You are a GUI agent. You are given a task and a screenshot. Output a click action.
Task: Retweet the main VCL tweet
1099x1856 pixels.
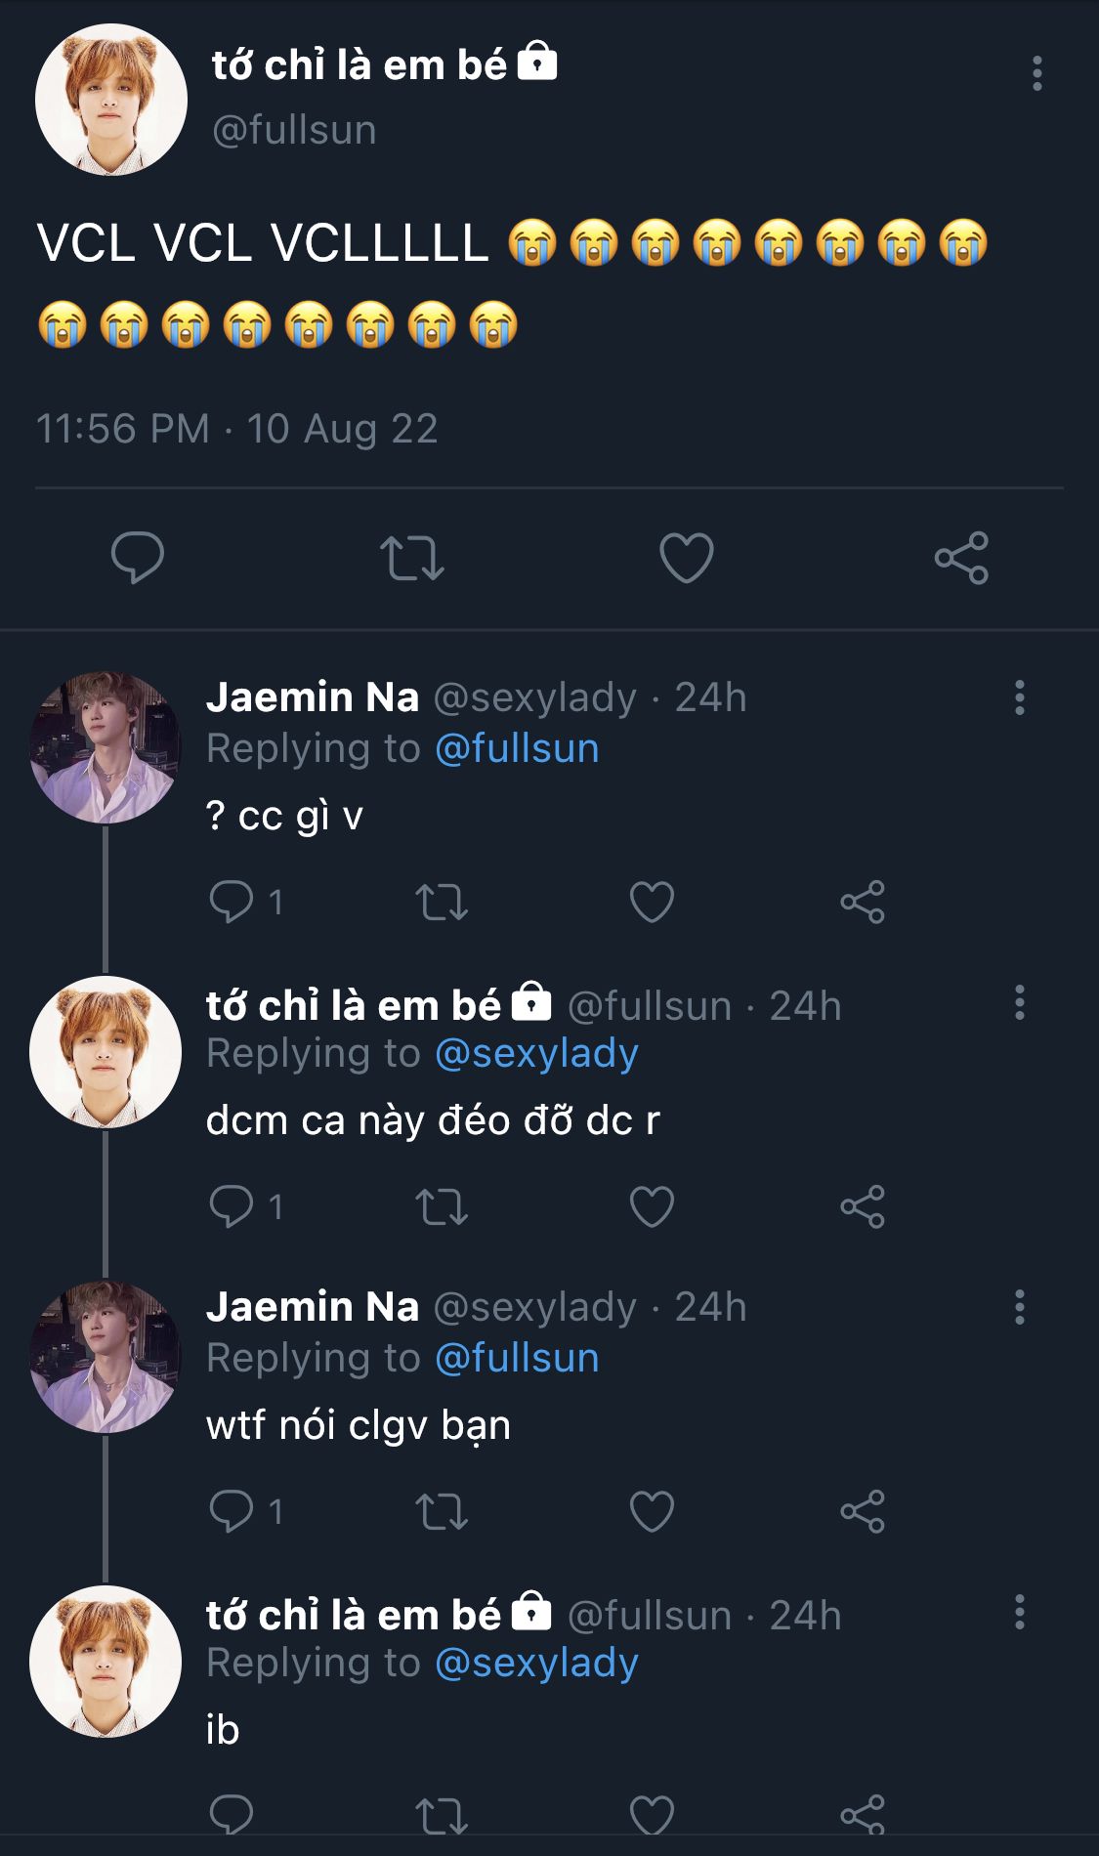click(x=411, y=558)
